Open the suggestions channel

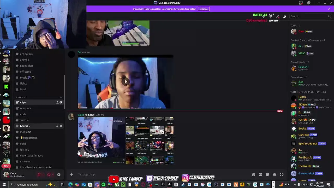(39, 138)
